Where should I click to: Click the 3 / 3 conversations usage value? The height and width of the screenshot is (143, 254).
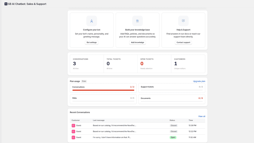click(x=132, y=87)
